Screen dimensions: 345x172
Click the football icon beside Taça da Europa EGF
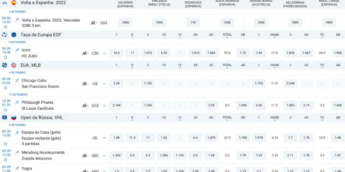pyautogui.click(x=4, y=35)
